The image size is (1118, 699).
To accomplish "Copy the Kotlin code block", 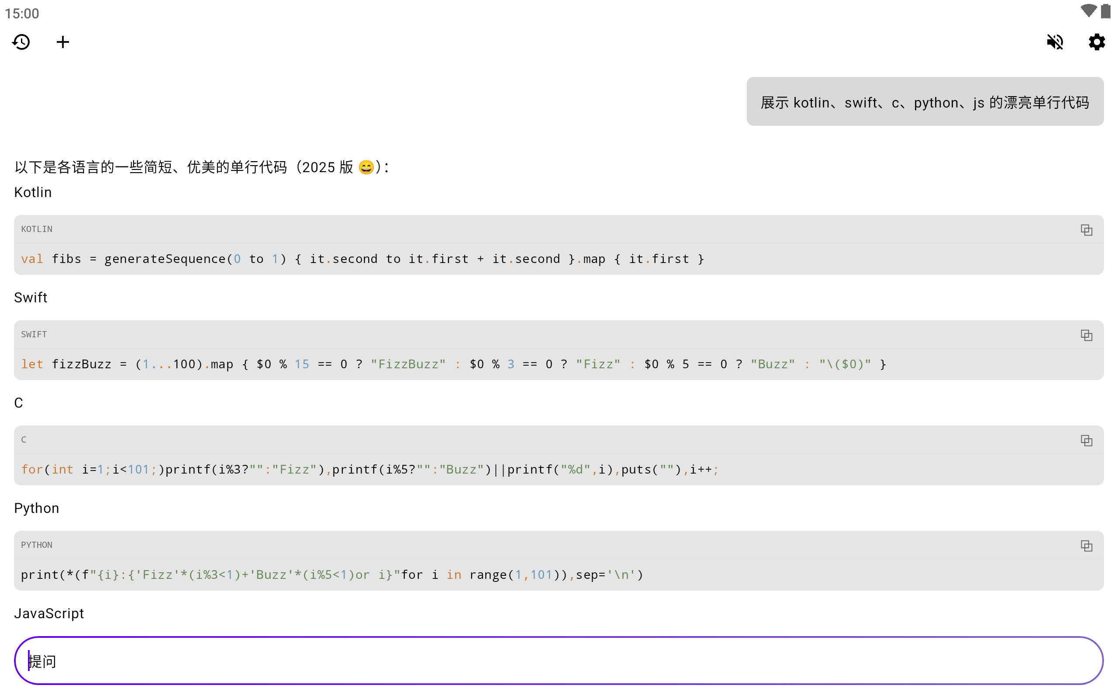I will click(x=1086, y=230).
